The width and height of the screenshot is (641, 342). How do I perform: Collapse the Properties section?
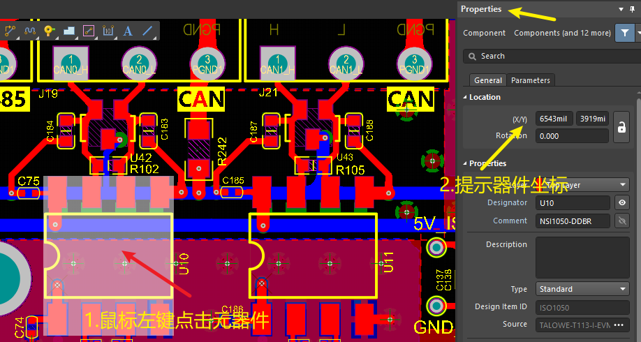click(465, 163)
